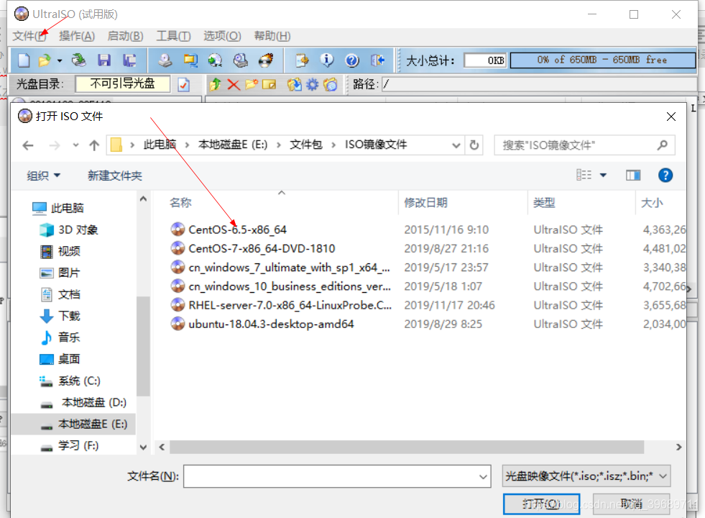Click the Save floppy disk icon

pos(104,60)
